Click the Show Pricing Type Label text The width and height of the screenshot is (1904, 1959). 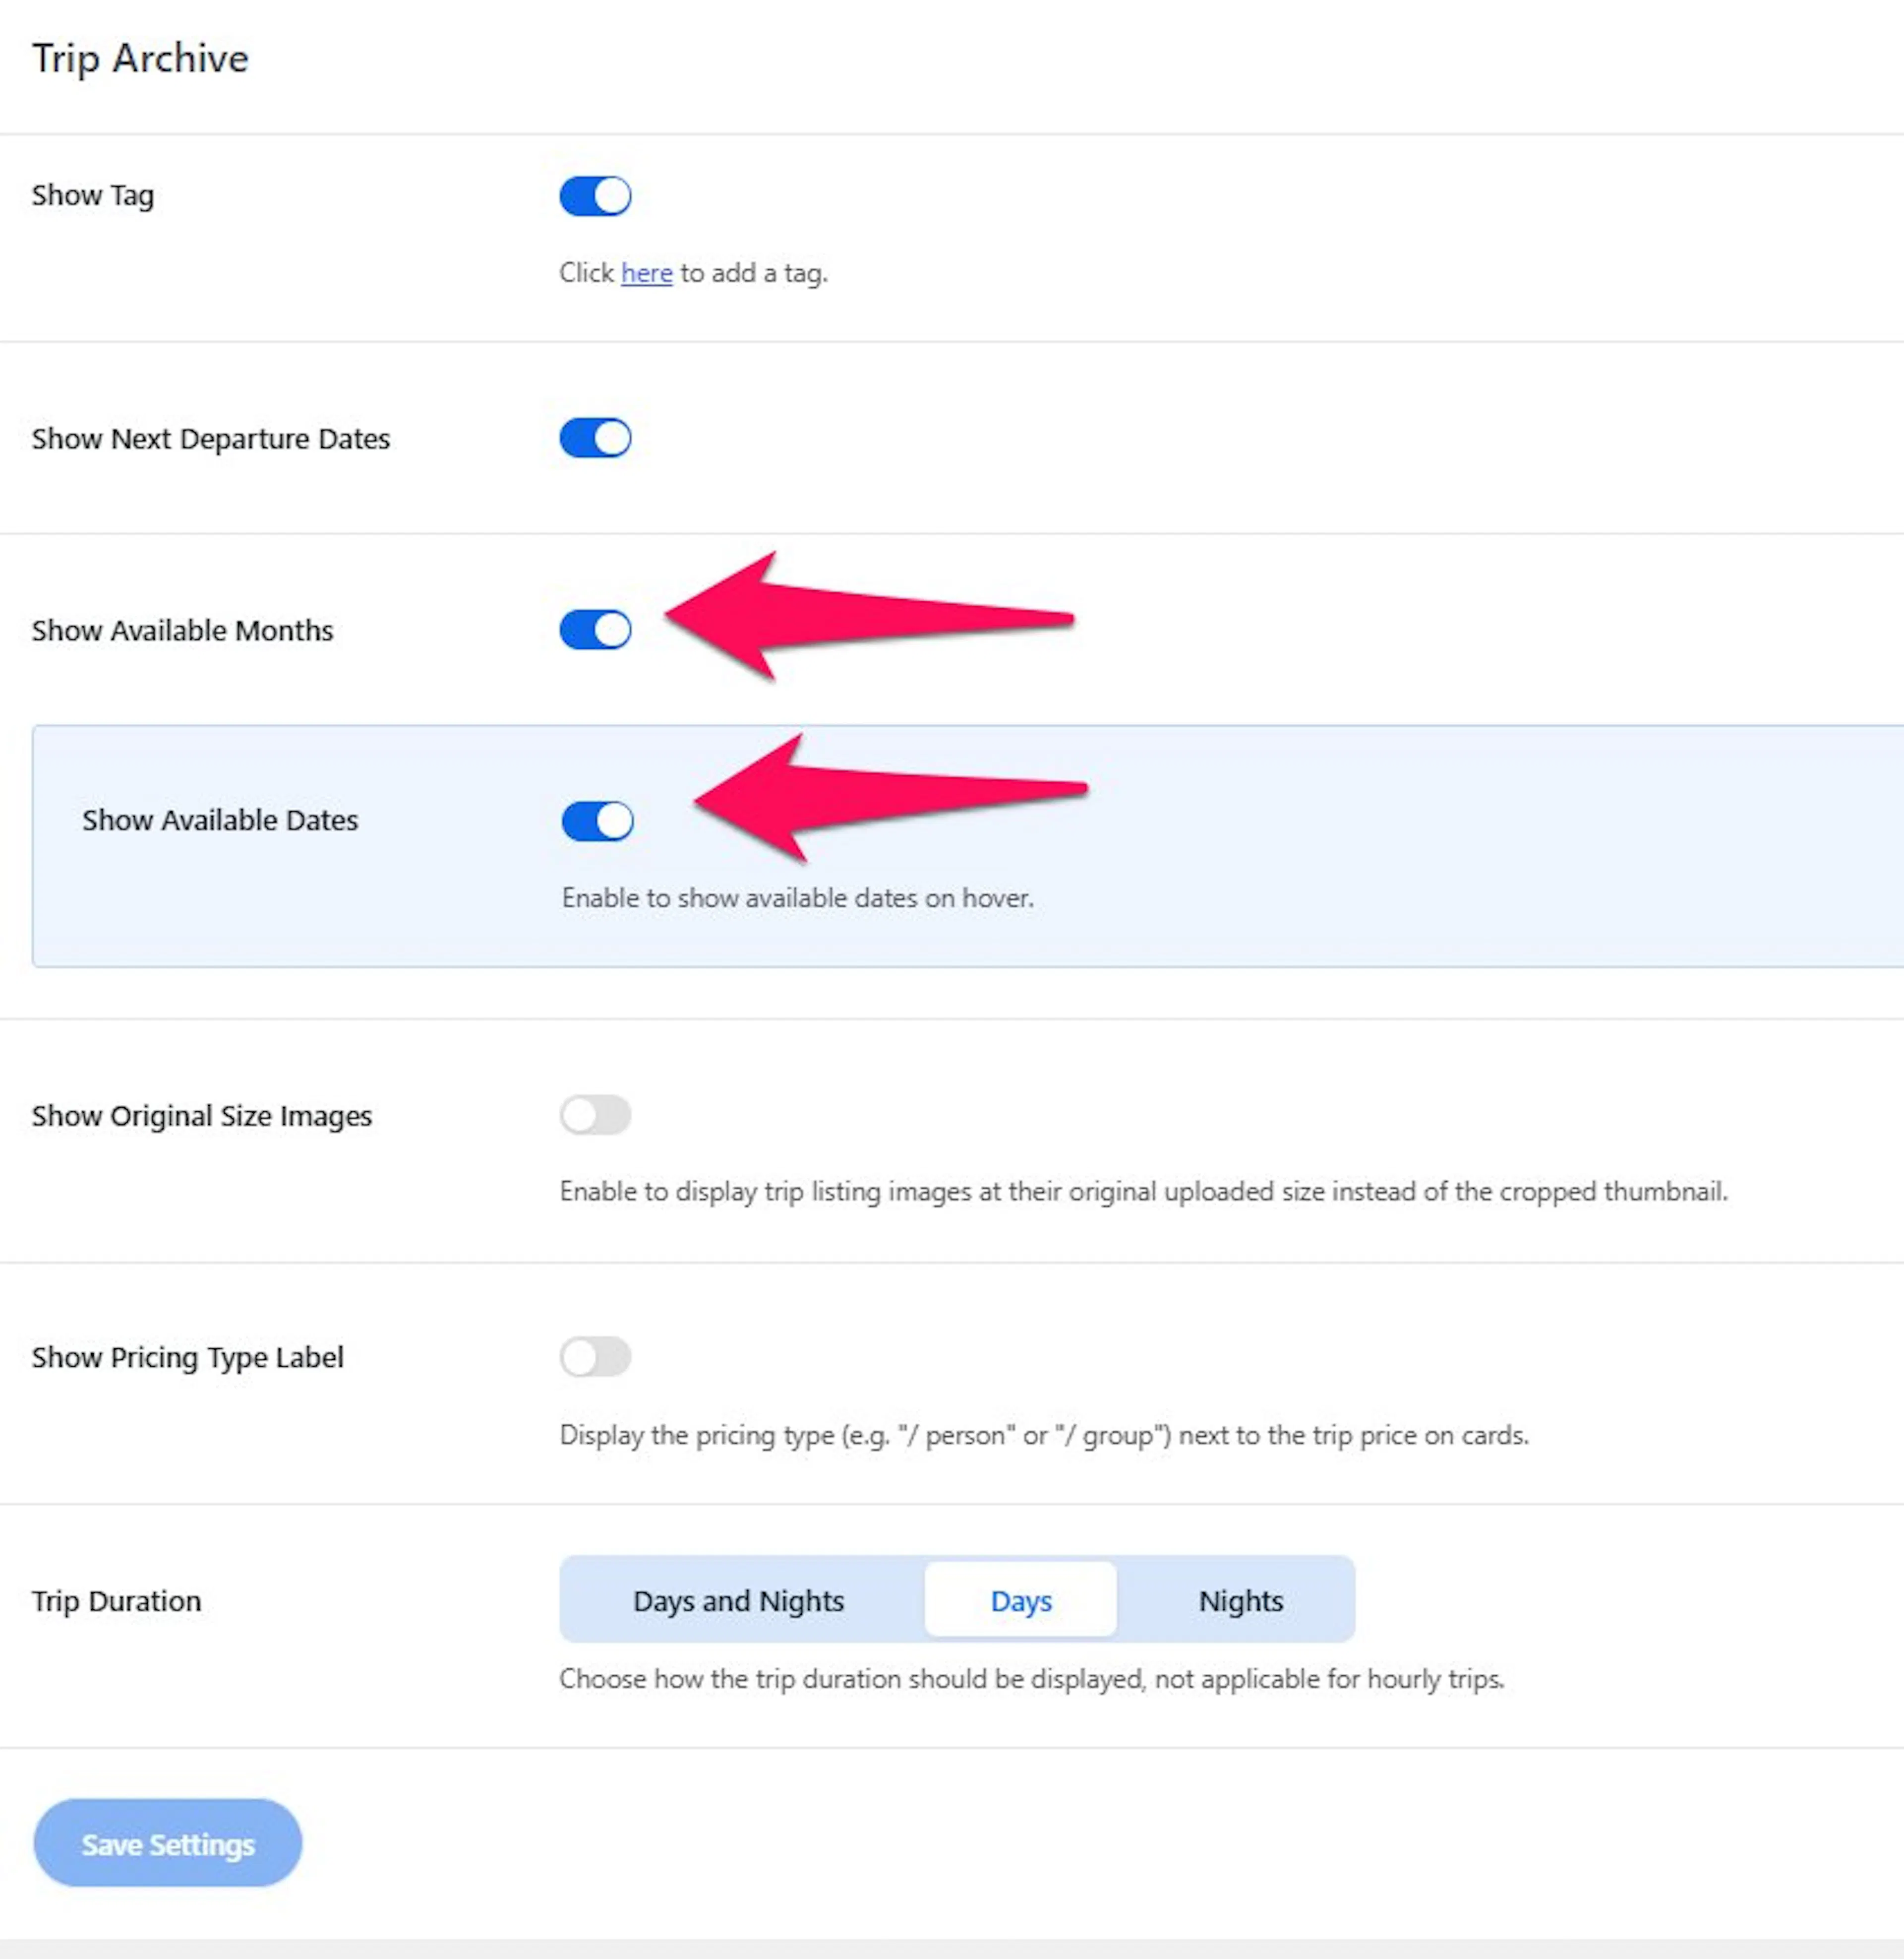(188, 1358)
